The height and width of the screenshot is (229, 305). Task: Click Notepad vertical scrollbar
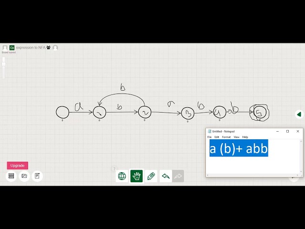click(301, 156)
